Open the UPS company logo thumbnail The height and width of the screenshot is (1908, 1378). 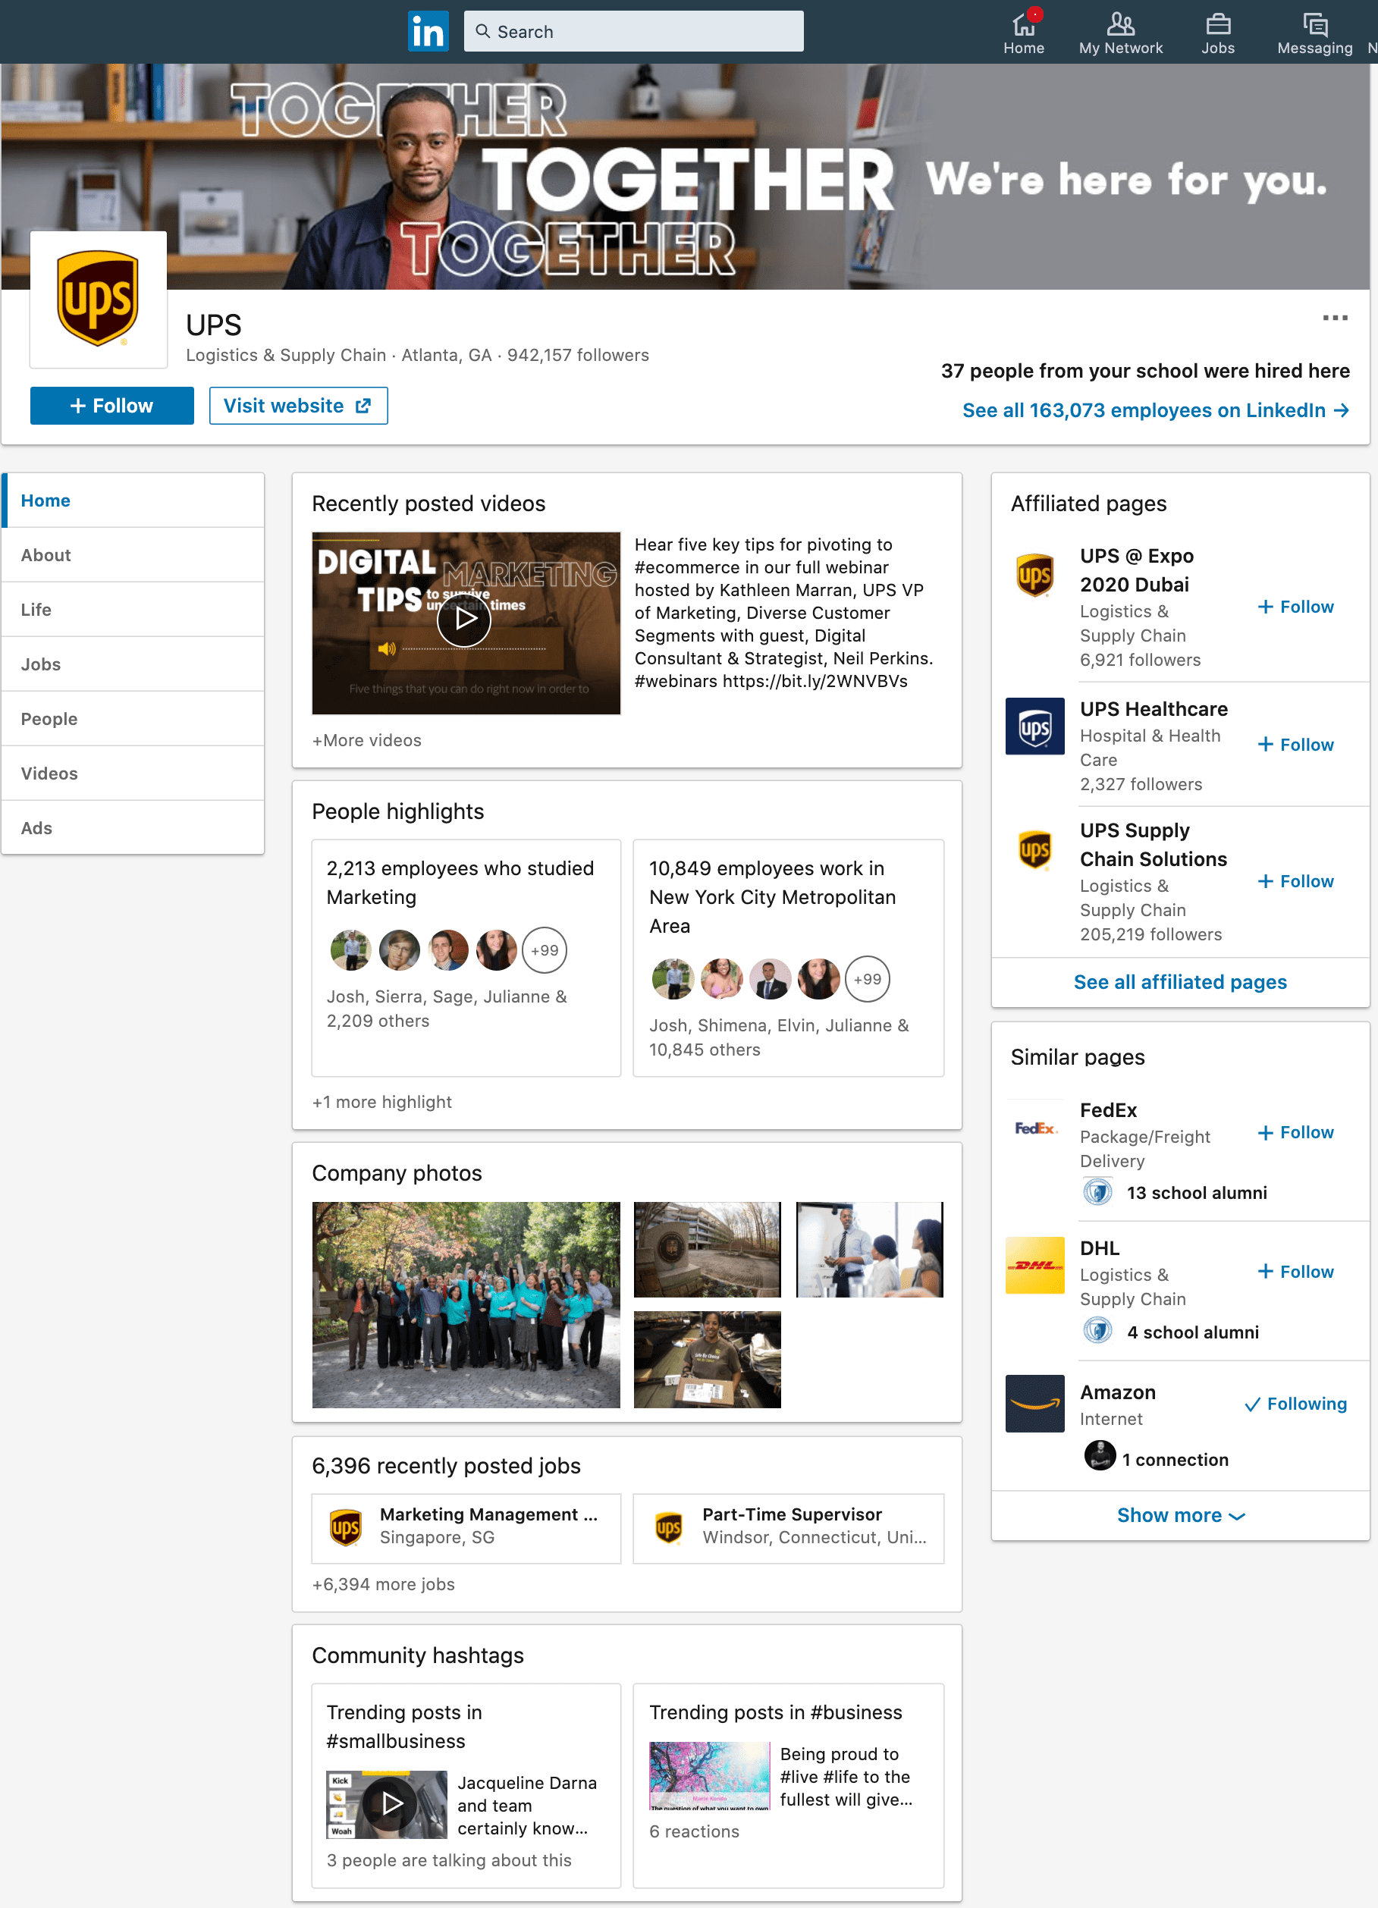(x=98, y=300)
